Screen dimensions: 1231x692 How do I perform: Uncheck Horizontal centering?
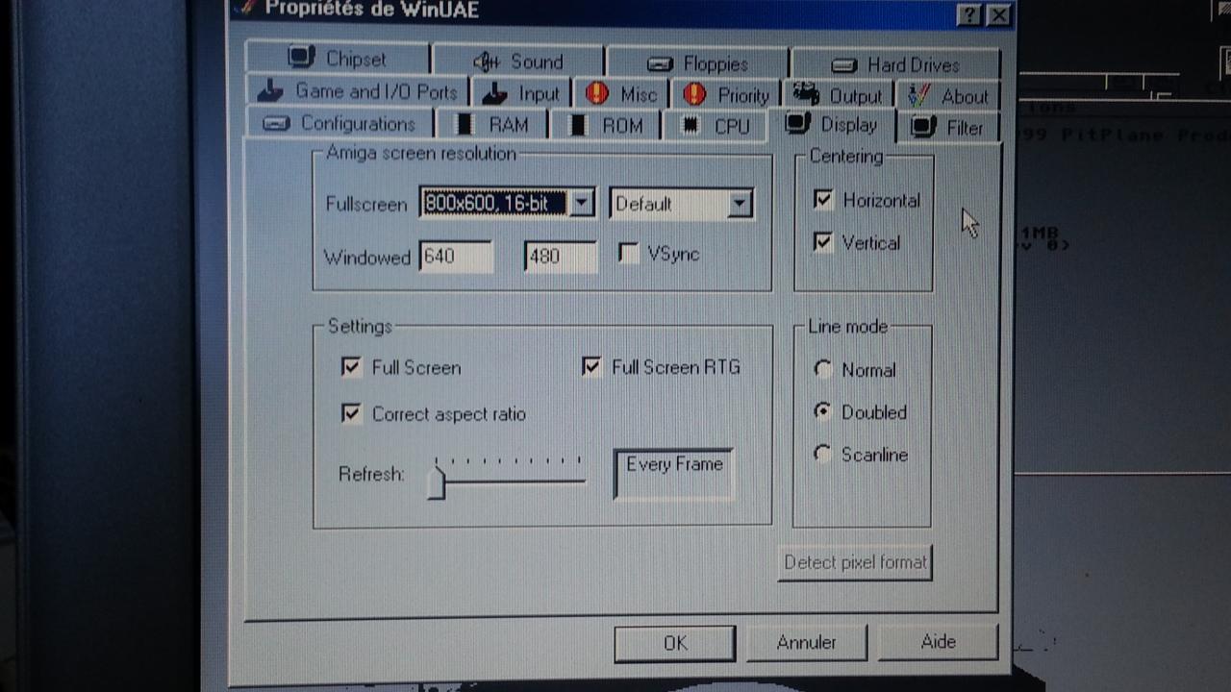[x=822, y=200]
